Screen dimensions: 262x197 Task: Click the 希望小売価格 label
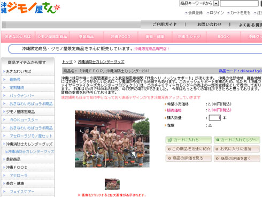(x=178, y=104)
